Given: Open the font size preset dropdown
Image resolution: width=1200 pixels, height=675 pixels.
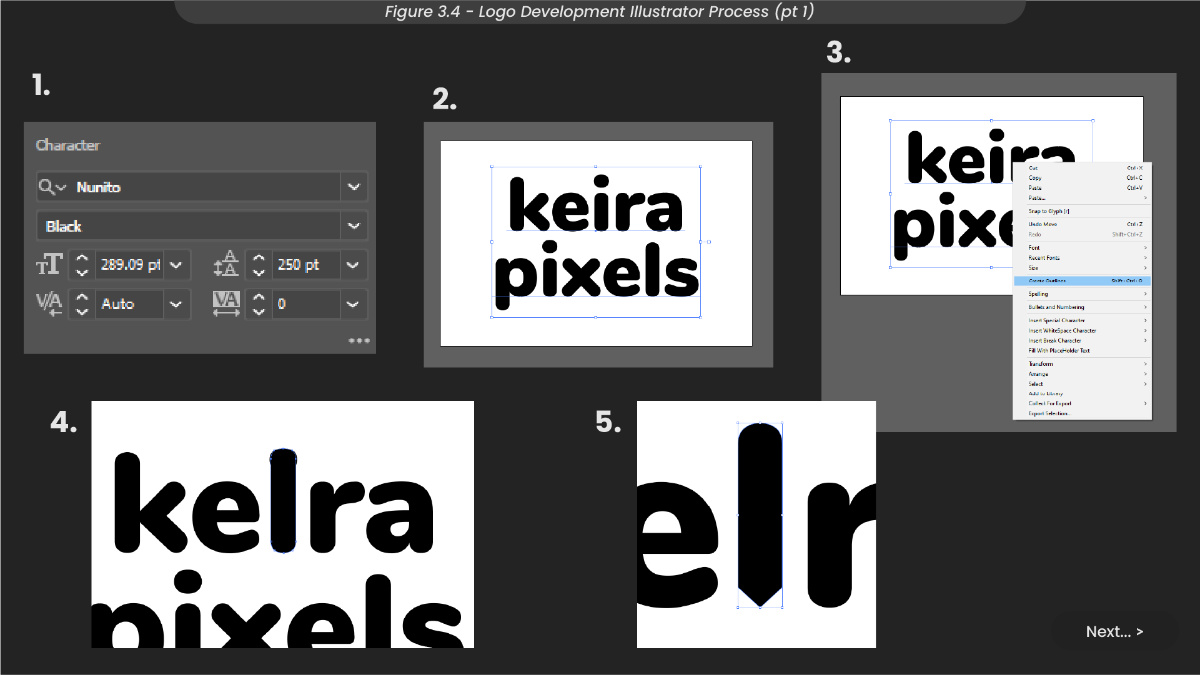Looking at the screenshot, I should (x=176, y=265).
